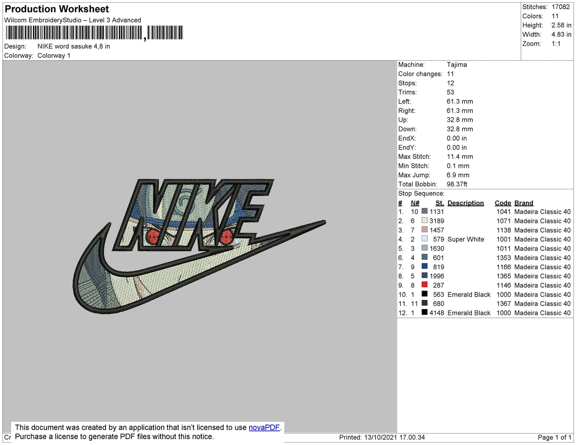This screenshot has width=576, height=445.
Task: Click the Brand column header
Action: point(524,203)
